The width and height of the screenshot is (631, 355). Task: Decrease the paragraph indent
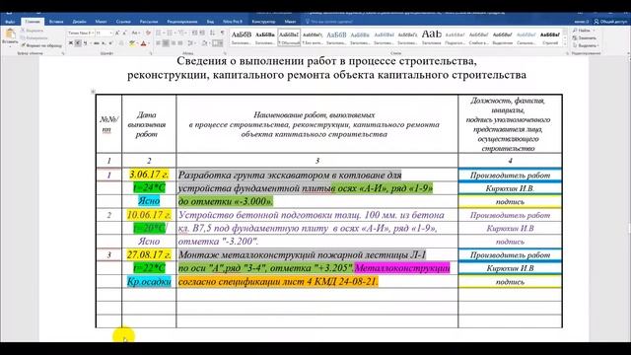194,33
